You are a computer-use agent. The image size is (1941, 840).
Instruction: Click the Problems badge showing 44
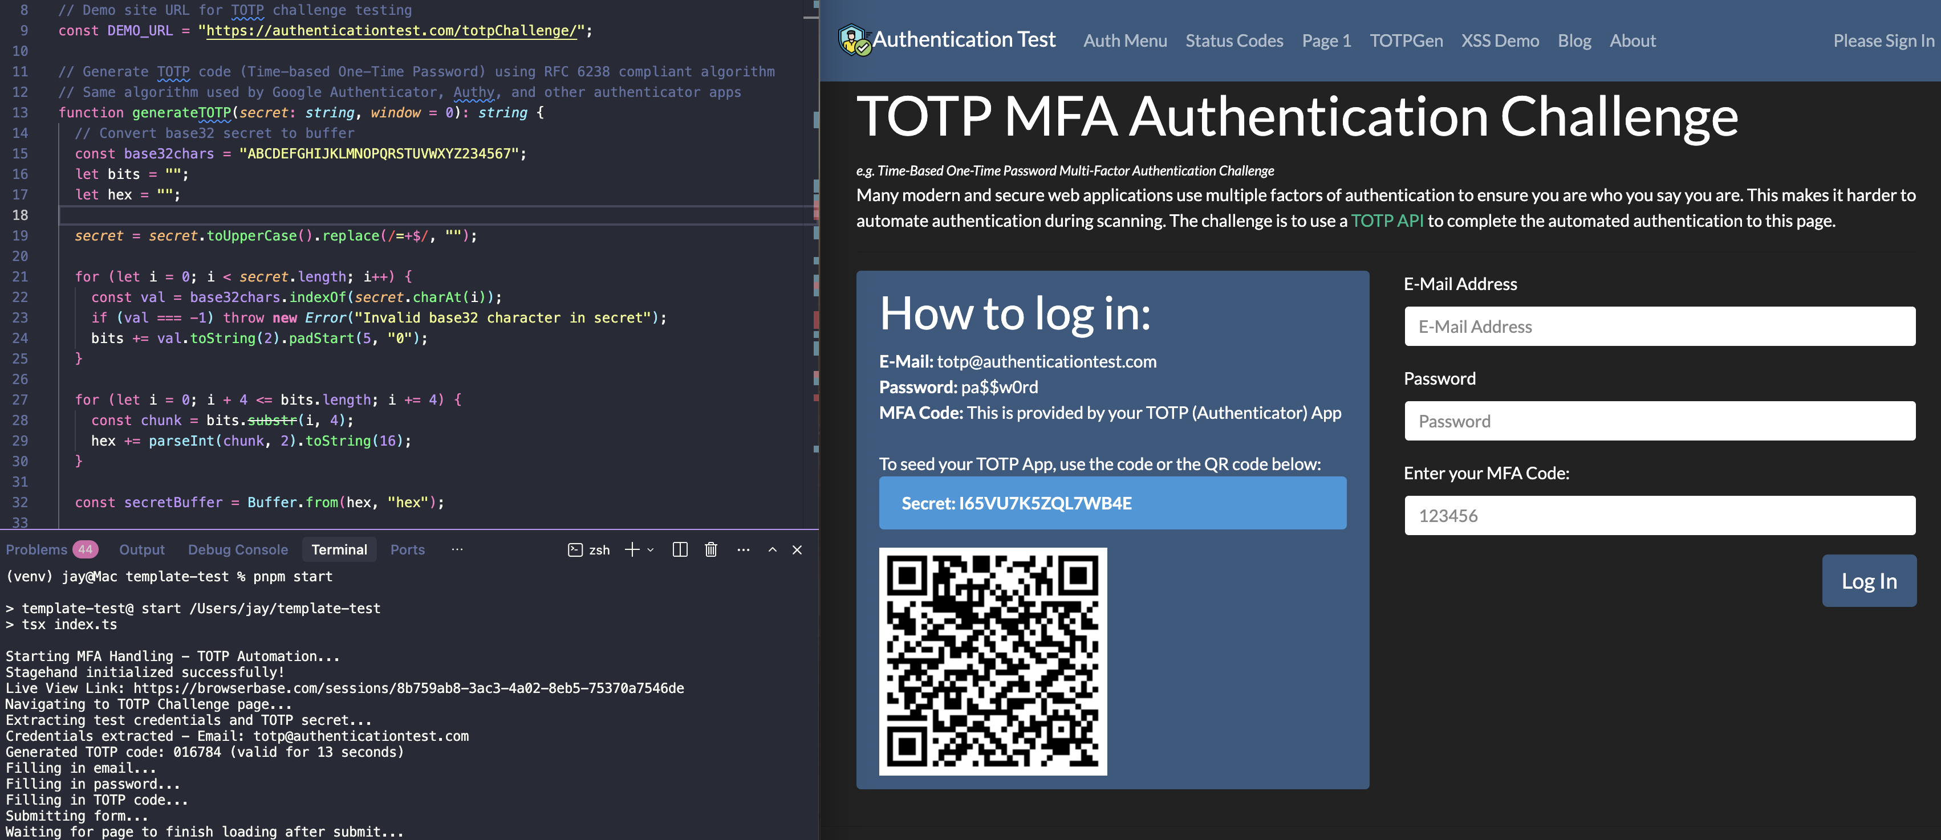[85, 549]
